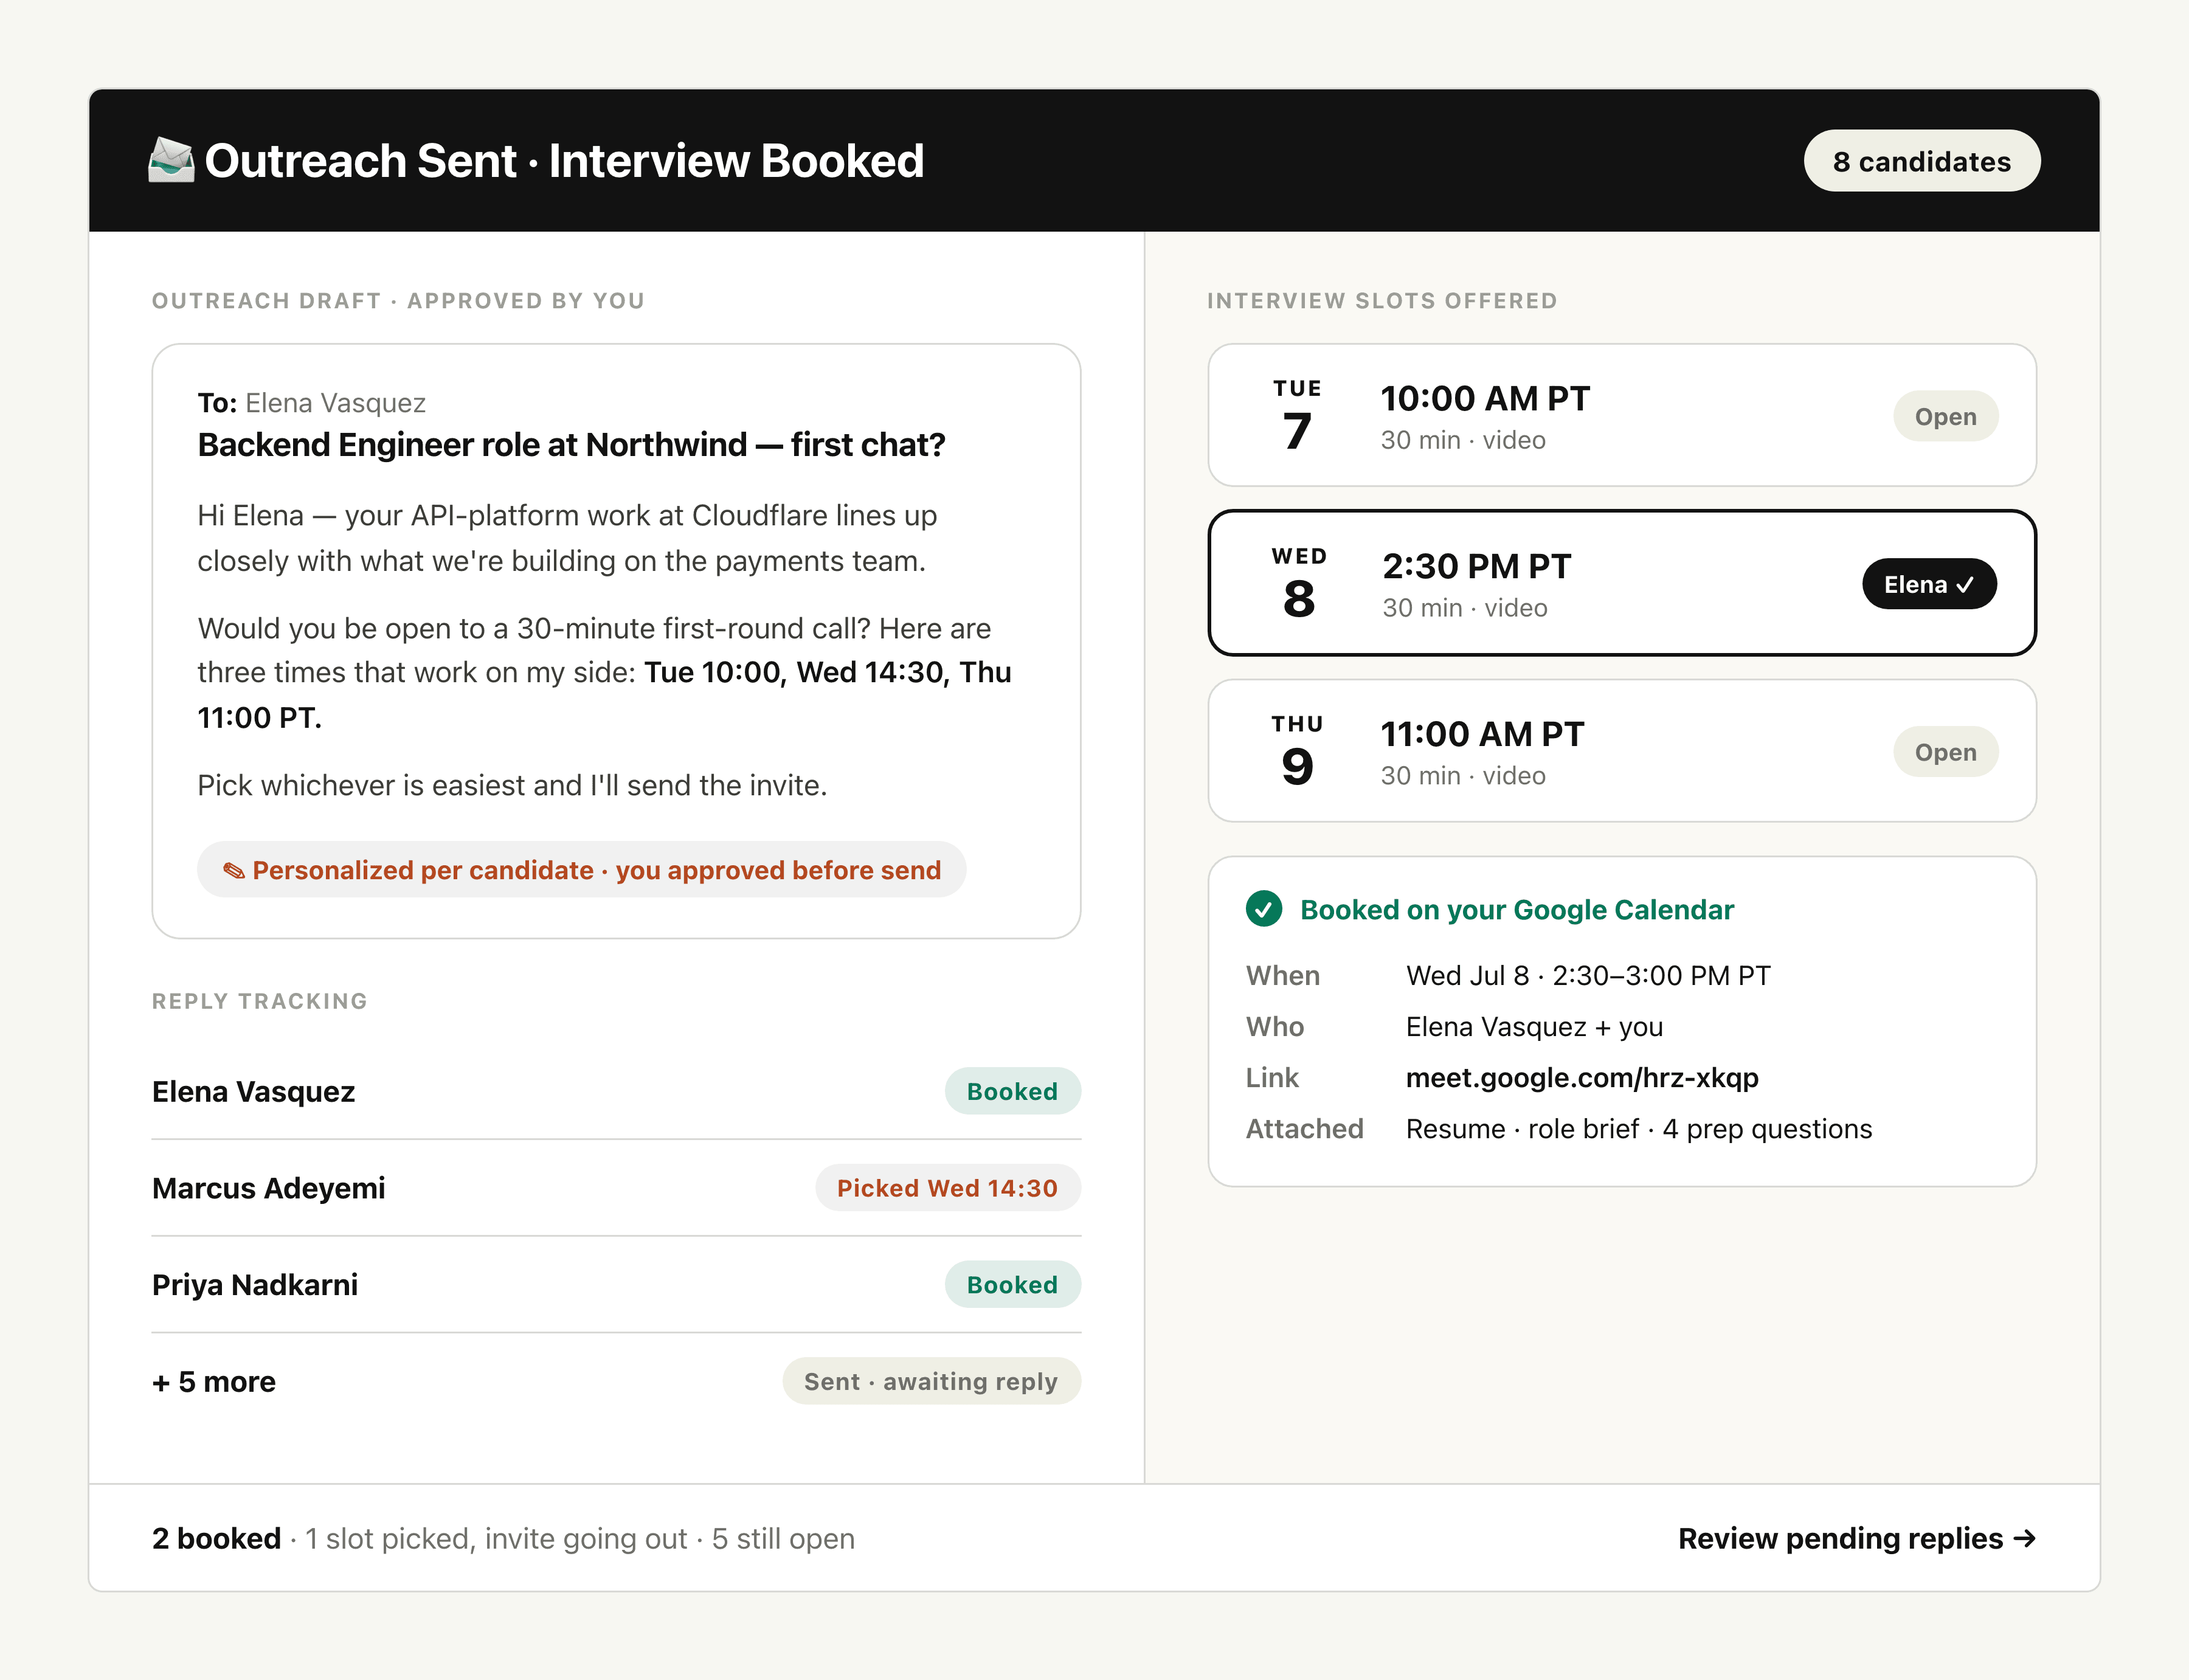Screen dimensions: 2189x1680
Task: Open Priya Nadkarni reply tracking row
Action: [616, 1284]
